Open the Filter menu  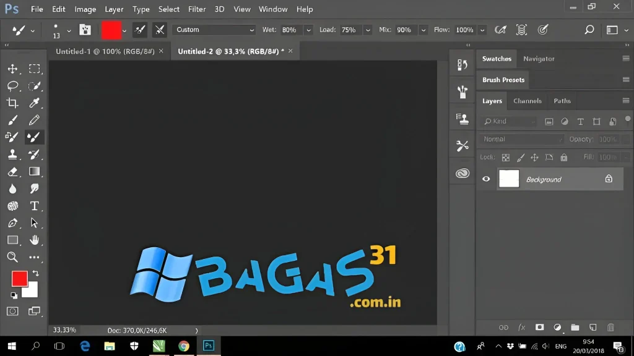click(x=197, y=9)
